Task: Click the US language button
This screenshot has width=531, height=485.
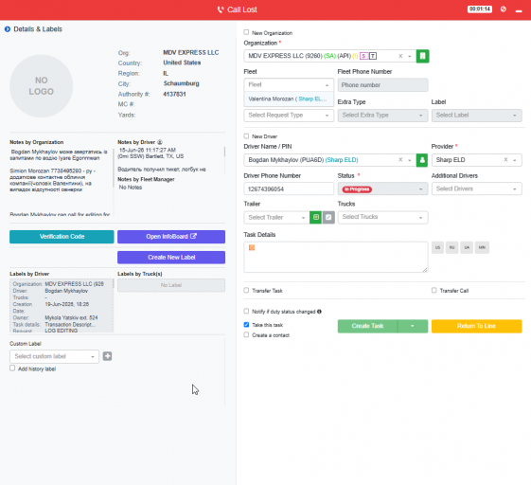Action: (x=437, y=247)
